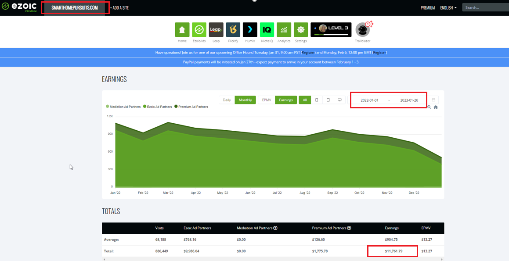The image size is (509, 261).
Task: Sort table by Visits column header
Action: (159, 228)
